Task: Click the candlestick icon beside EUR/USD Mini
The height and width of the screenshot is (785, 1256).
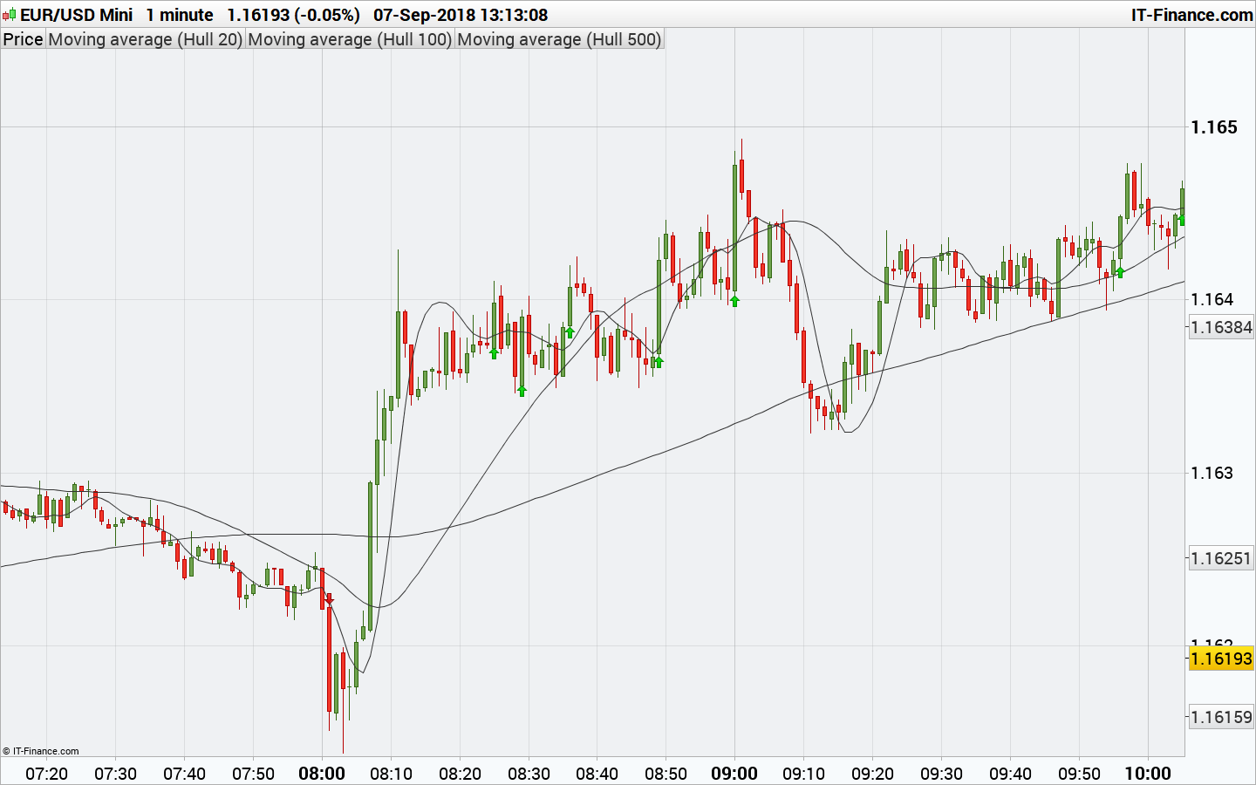Action: coord(9,15)
